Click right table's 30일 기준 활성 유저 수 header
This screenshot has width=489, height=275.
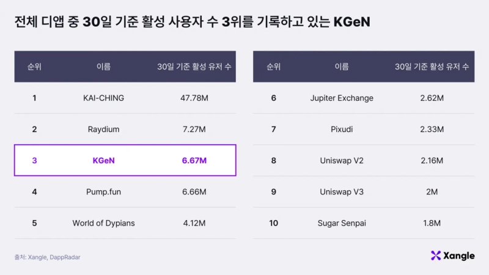click(432, 67)
